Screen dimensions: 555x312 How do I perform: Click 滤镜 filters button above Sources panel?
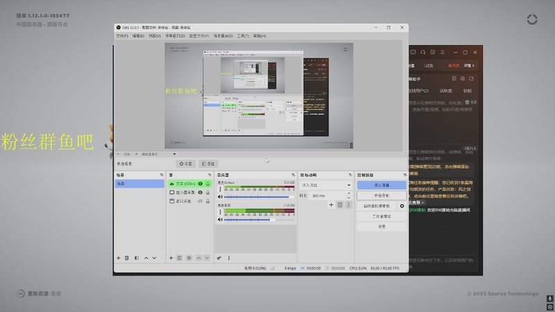[x=208, y=164]
